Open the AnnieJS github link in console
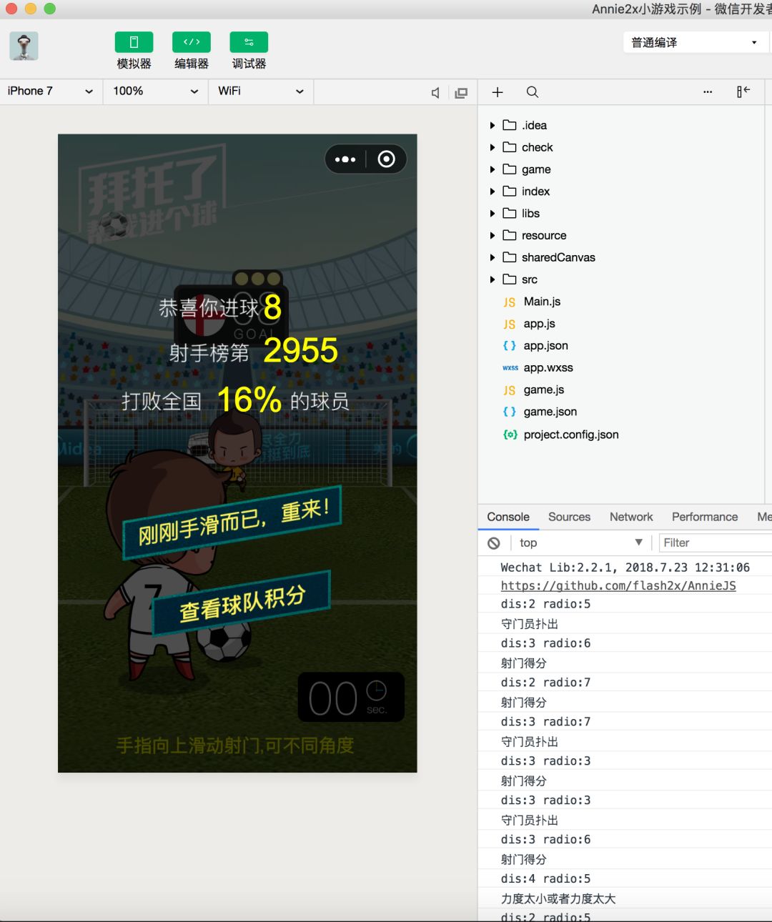Screen dimensions: 772x922 point(618,585)
